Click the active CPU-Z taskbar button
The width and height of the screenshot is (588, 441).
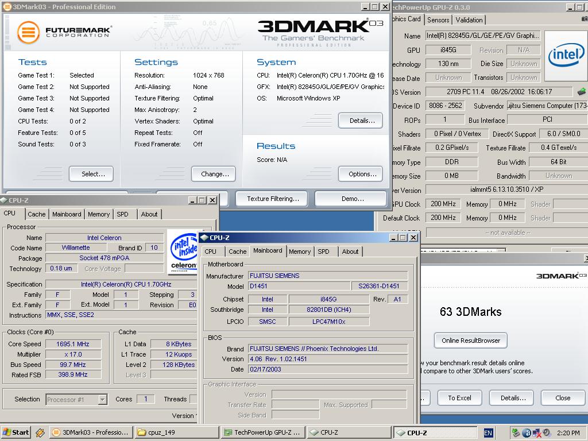(x=435, y=432)
